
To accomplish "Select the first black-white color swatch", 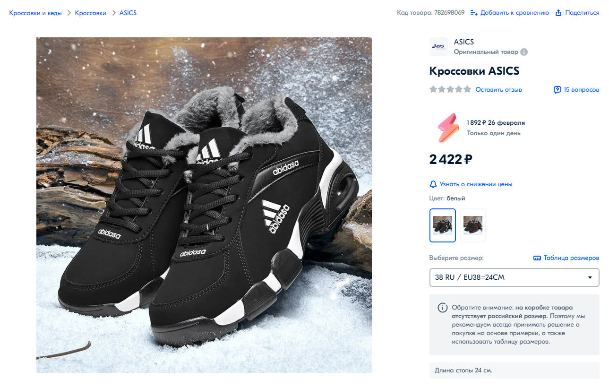I will pos(443,225).
